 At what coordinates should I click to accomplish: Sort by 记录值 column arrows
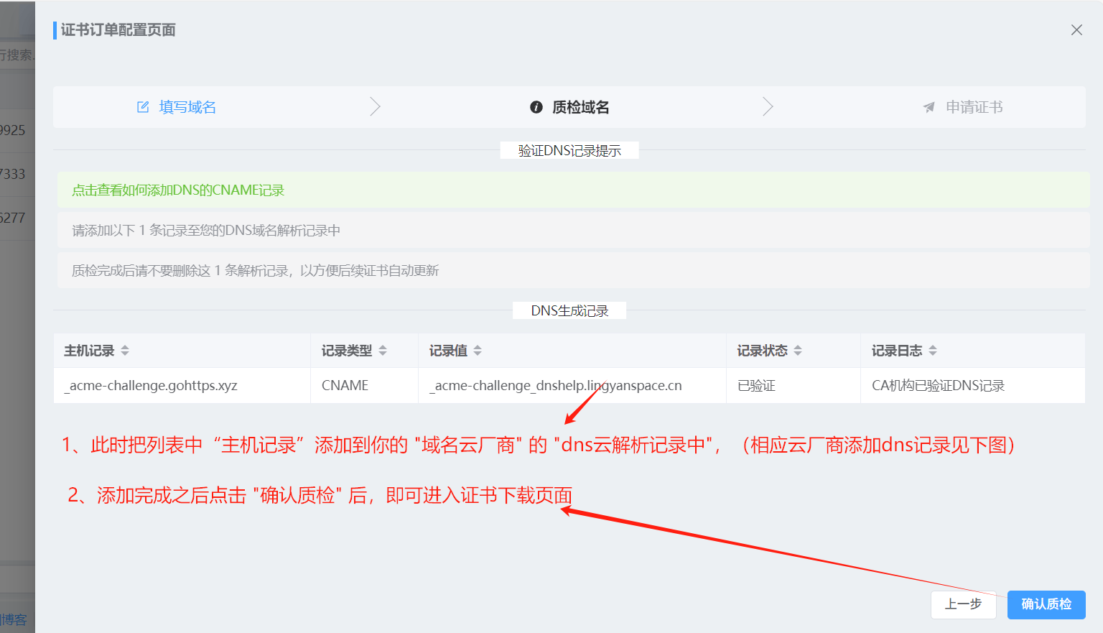coord(478,351)
